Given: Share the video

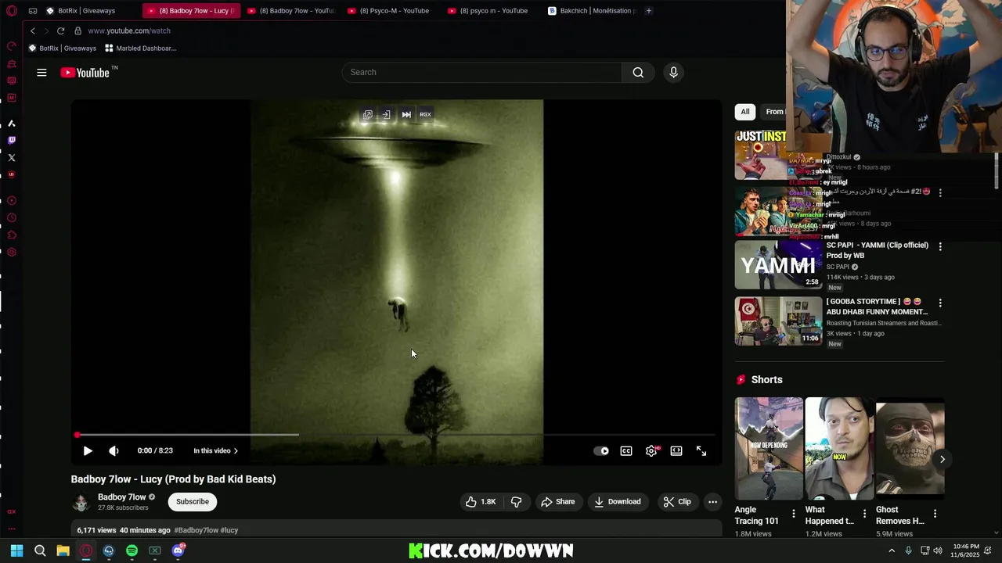Looking at the screenshot, I should 558,502.
